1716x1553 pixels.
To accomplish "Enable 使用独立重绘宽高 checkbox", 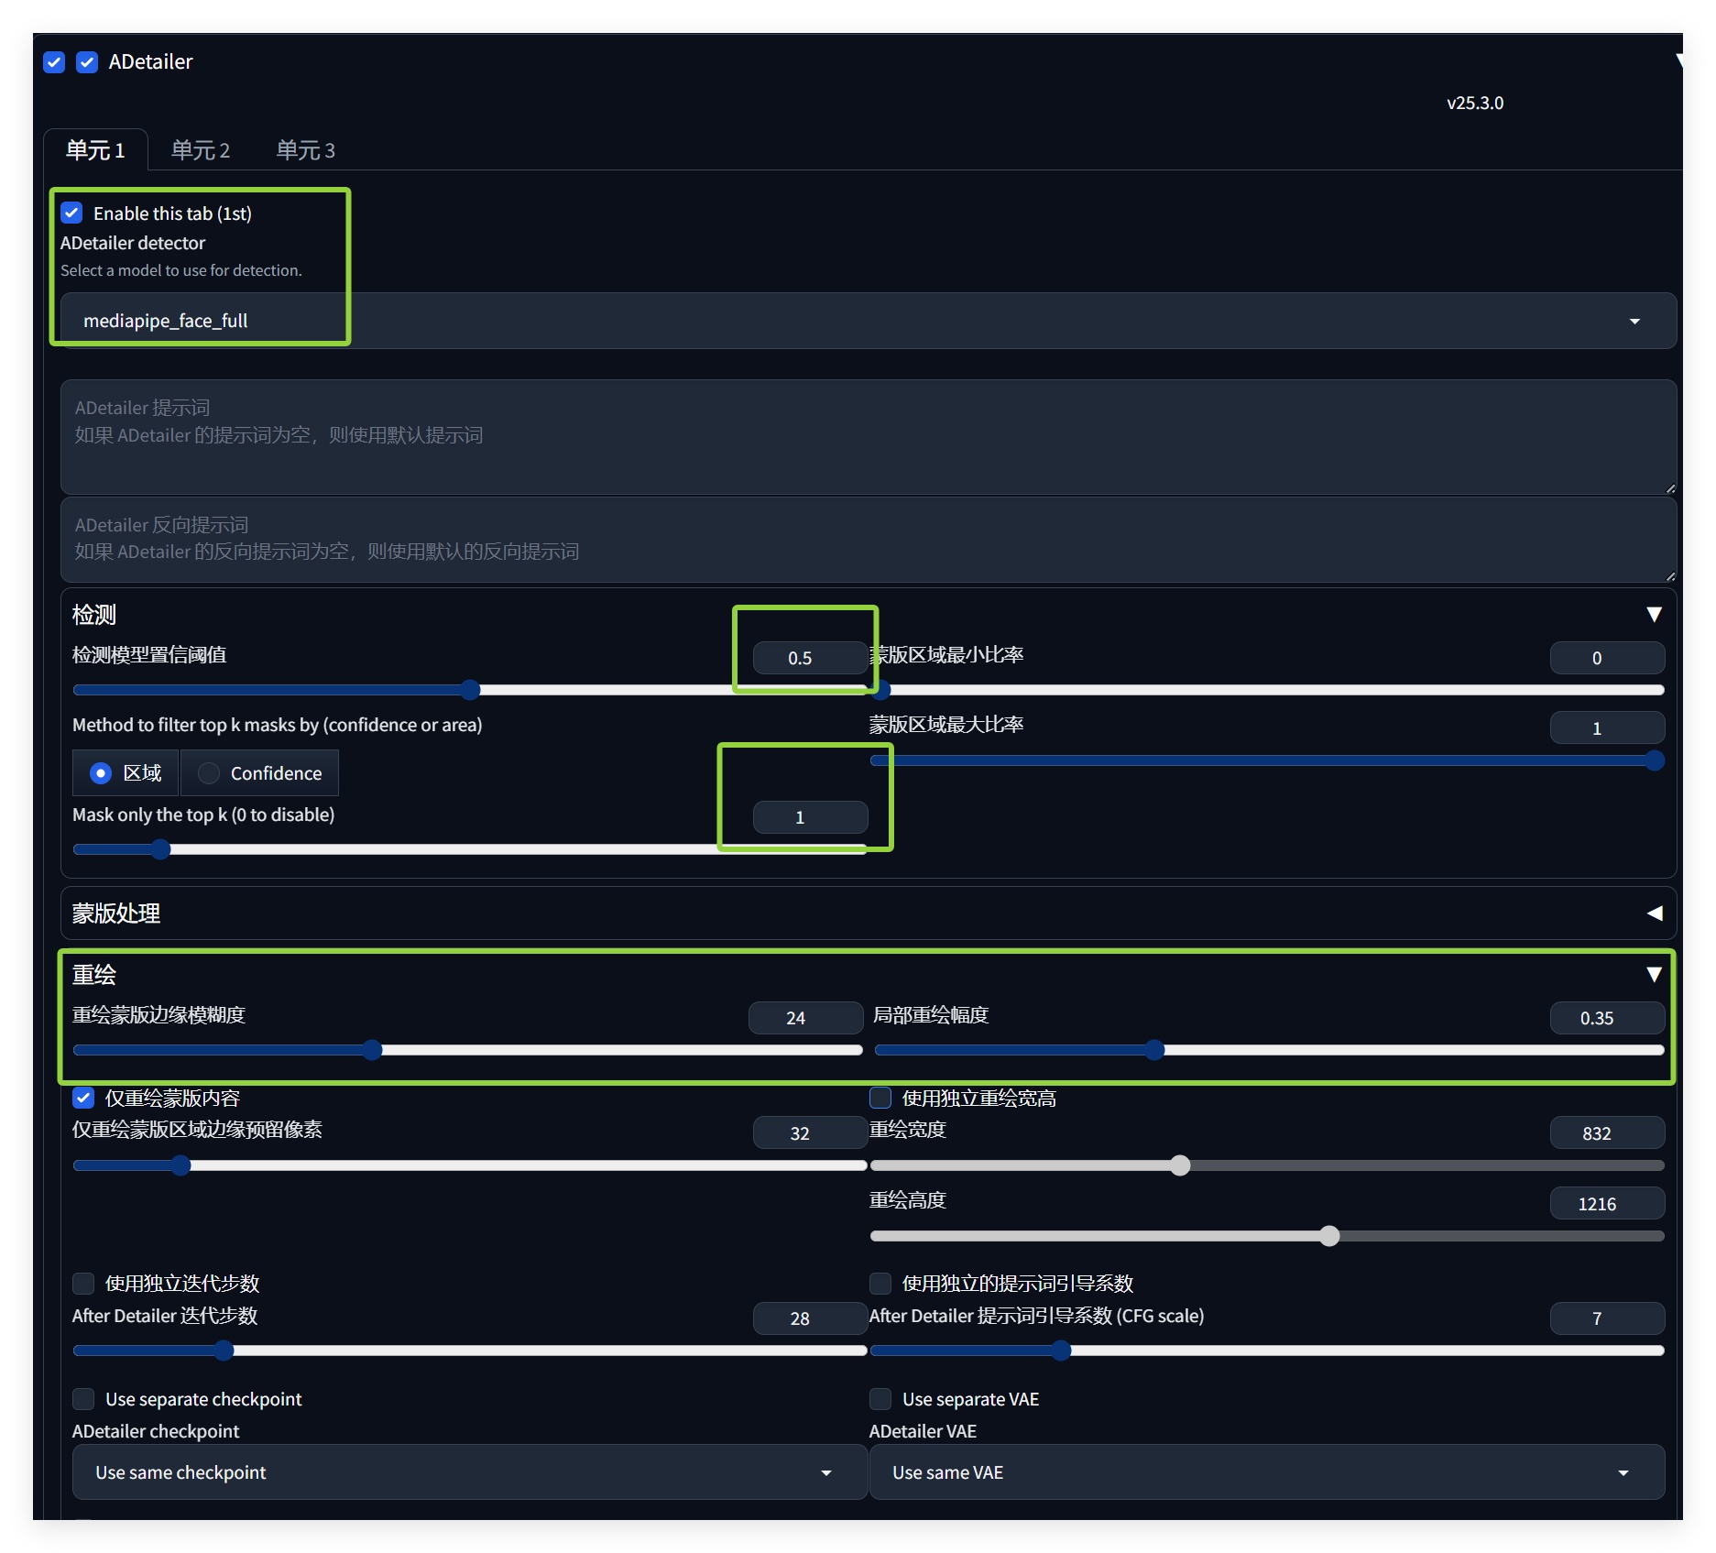I will pyautogui.click(x=880, y=1098).
